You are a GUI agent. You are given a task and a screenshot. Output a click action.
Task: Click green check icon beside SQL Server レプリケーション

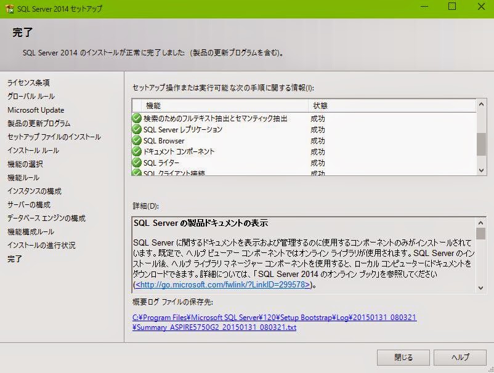pyautogui.click(x=137, y=129)
